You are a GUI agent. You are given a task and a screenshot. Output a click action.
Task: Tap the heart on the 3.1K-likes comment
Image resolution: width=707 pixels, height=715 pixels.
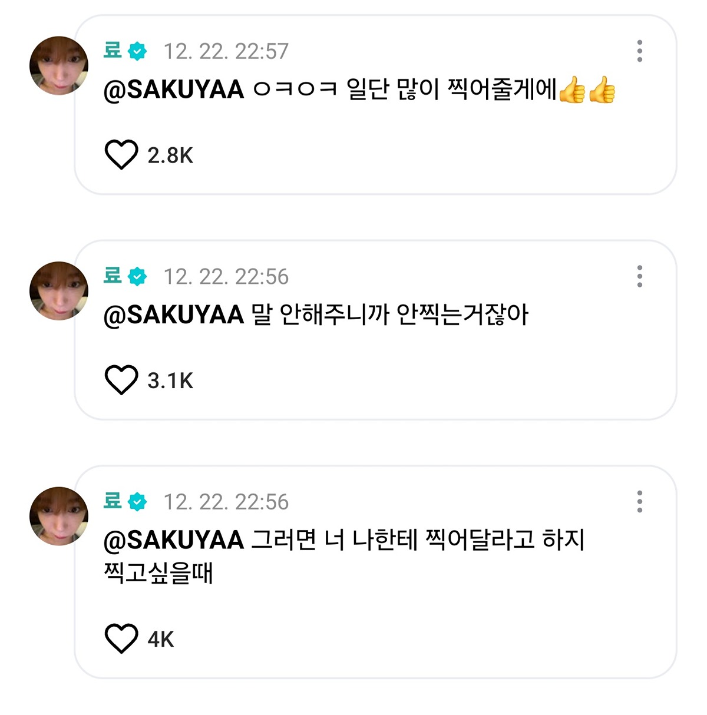click(x=121, y=380)
